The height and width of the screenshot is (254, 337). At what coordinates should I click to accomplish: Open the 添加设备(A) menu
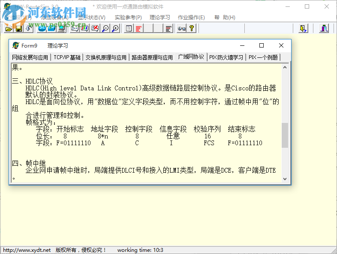pos(54,18)
